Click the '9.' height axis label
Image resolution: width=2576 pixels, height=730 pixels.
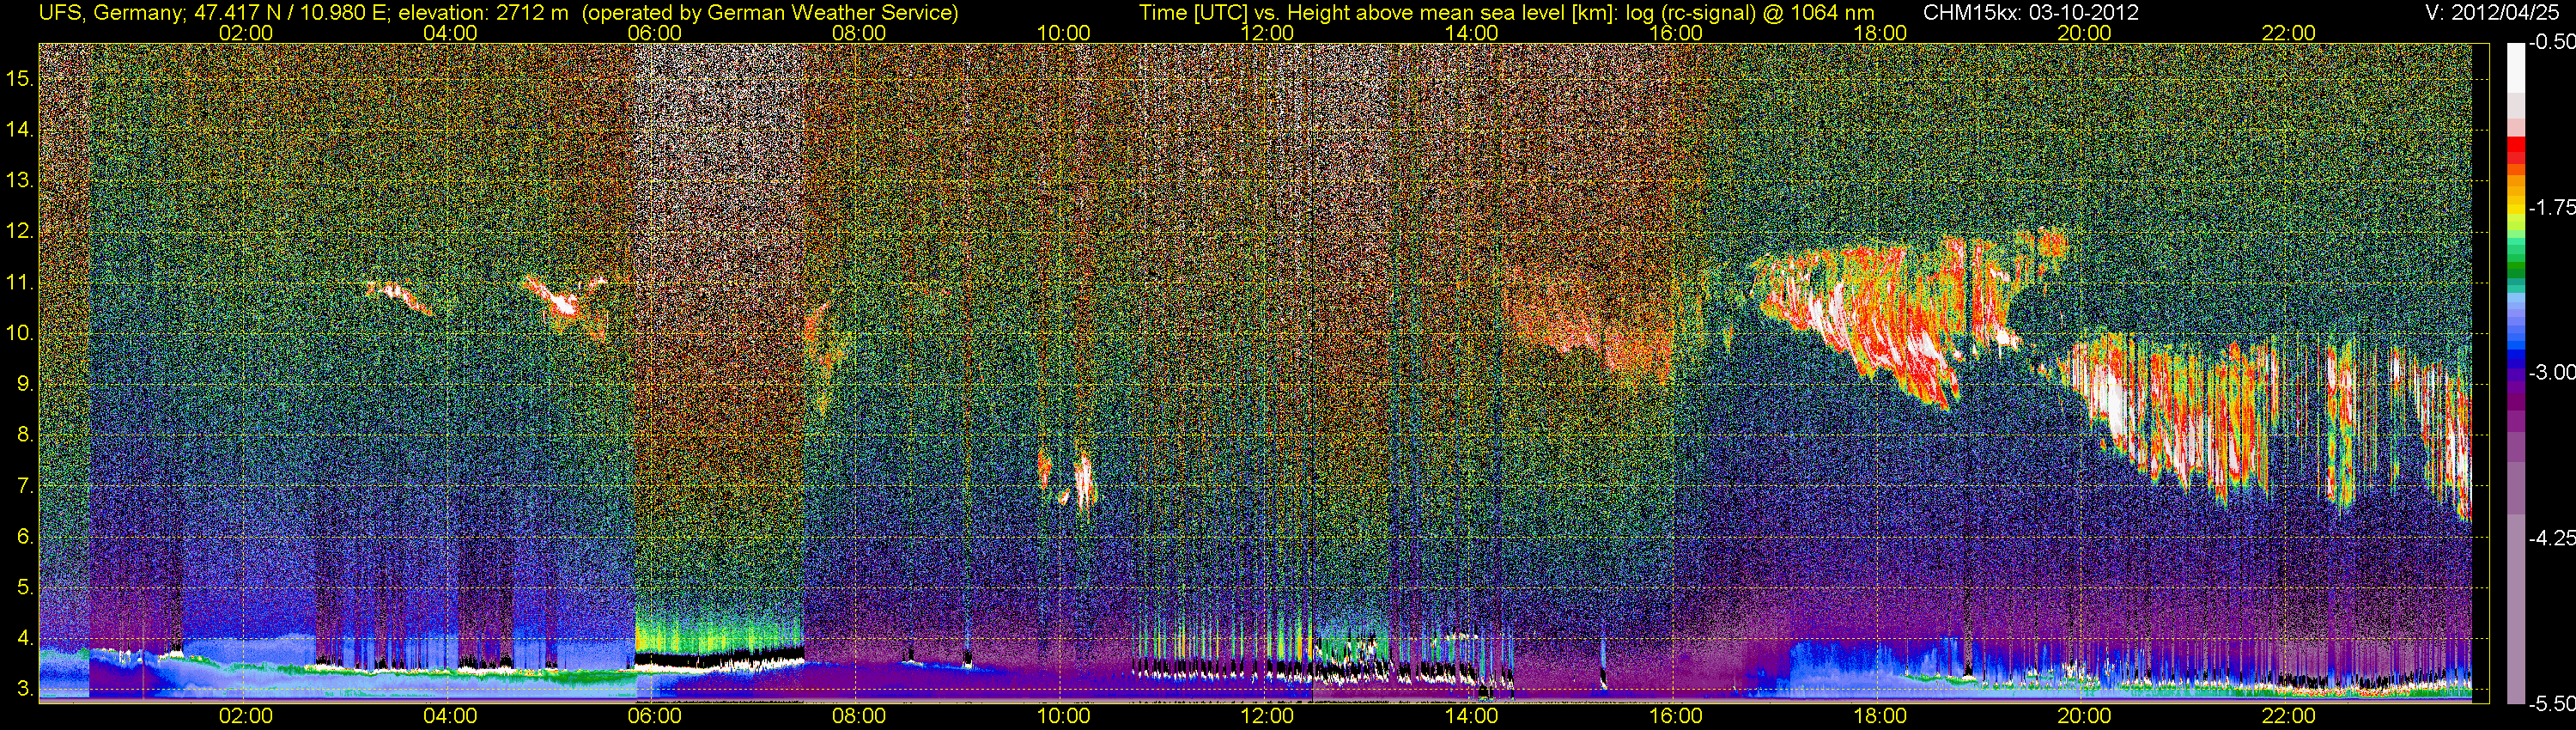pyautogui.click(x=26, y=384)
